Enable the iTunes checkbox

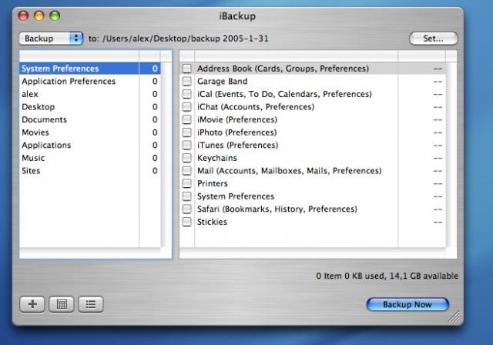click(x=186, y=146)
